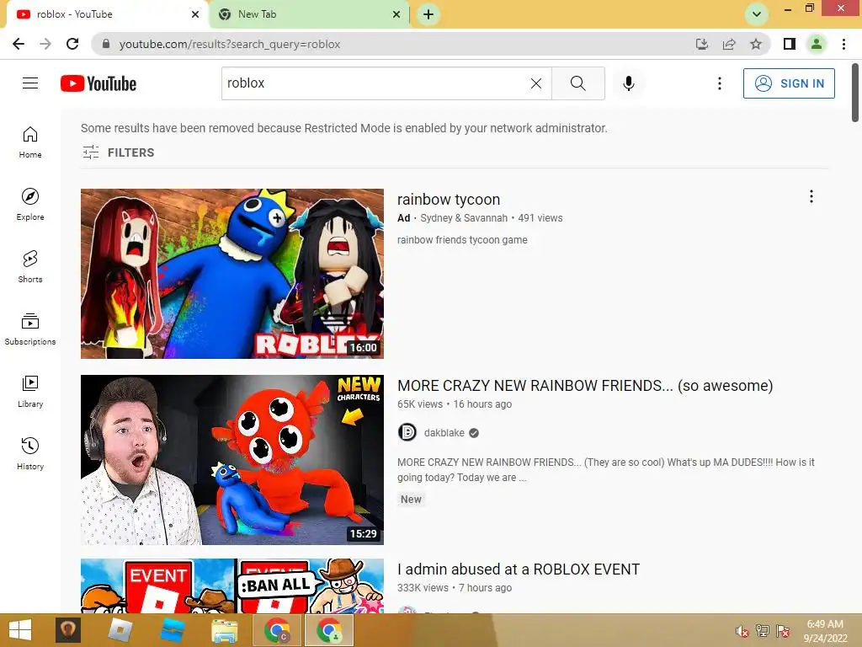Viewport: 862px width, 647px height.
Task: Open Roblox Studio taskbar icon
Action: (172, 630)
